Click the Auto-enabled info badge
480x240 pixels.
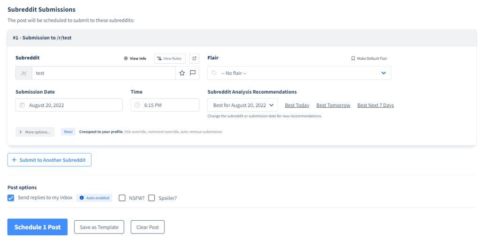(x=94, y=198)
